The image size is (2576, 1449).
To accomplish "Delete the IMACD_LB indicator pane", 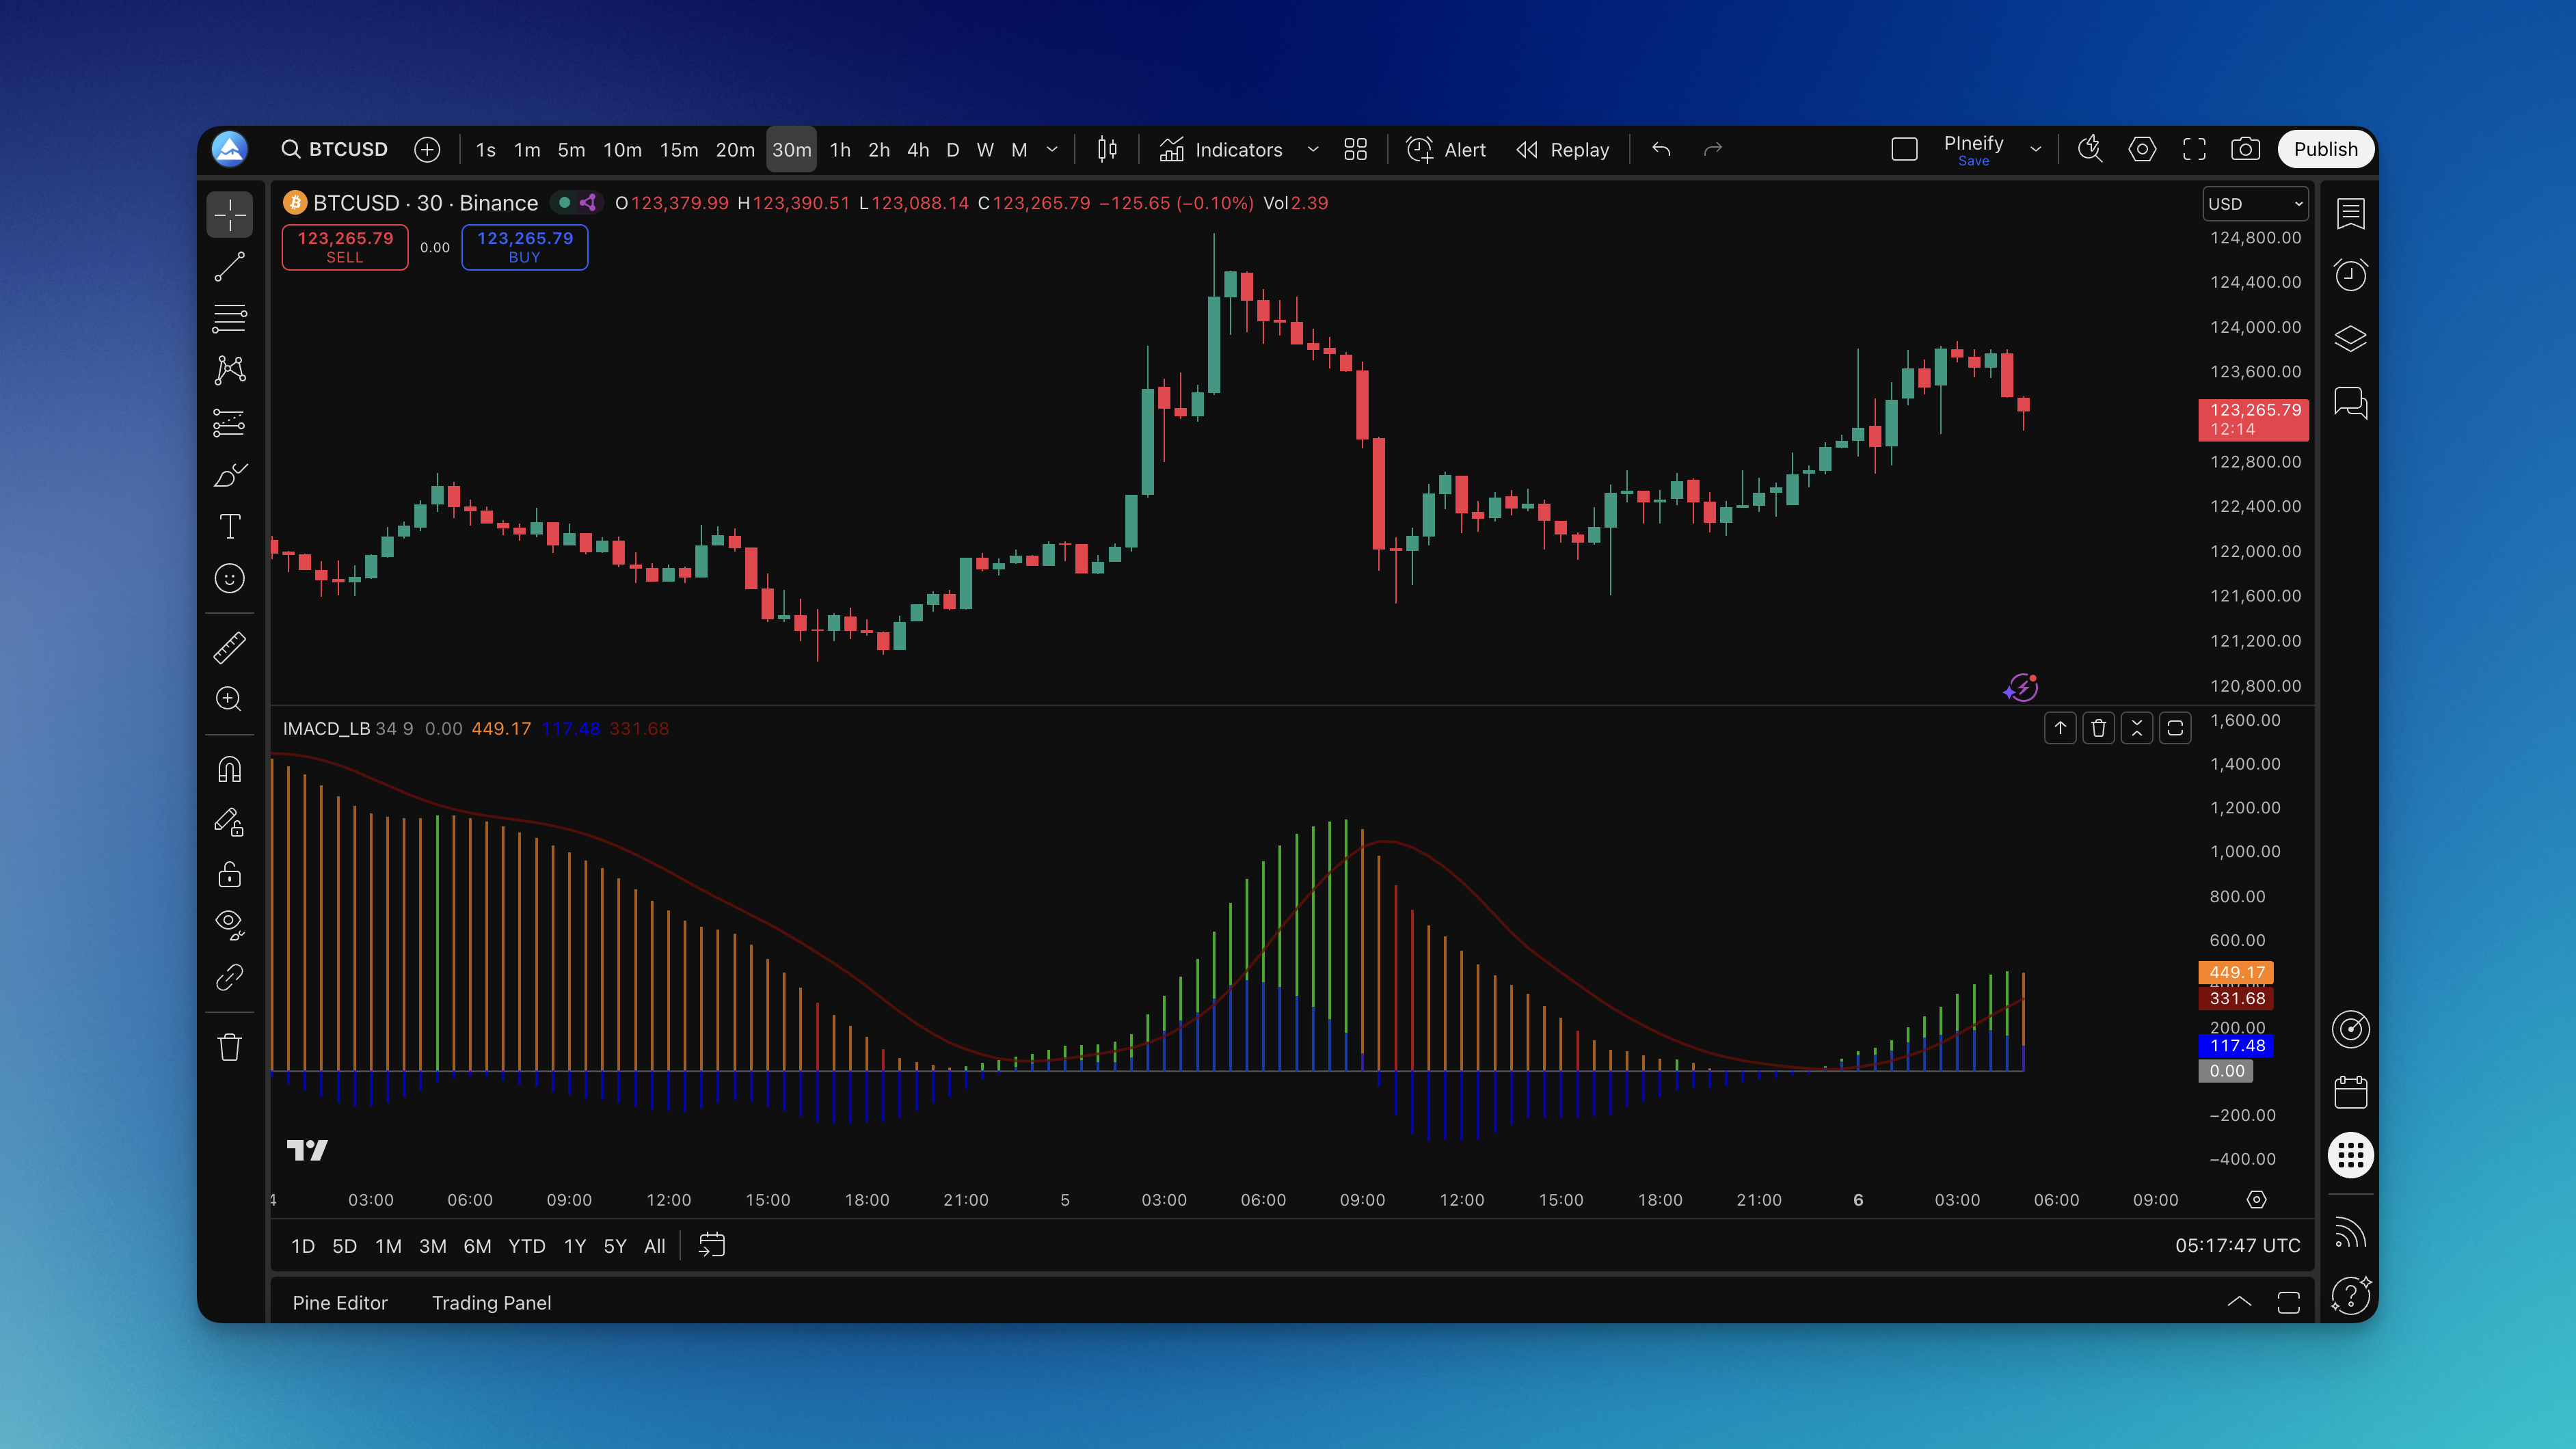I will (2098, 728).
